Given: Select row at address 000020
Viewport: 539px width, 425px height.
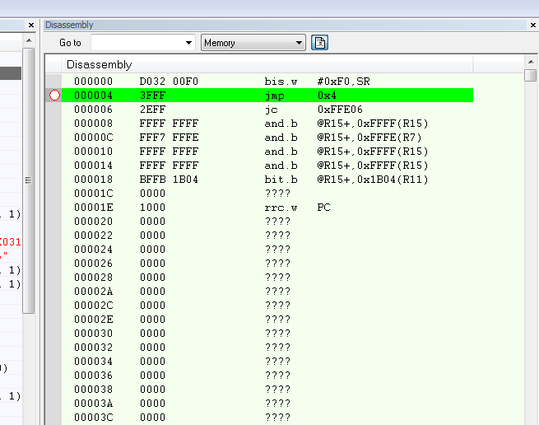Looking at the screenshot, I should 267,222.
